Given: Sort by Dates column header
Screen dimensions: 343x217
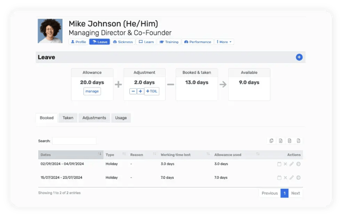Looking at the screenshot, I should click(71, 155).
